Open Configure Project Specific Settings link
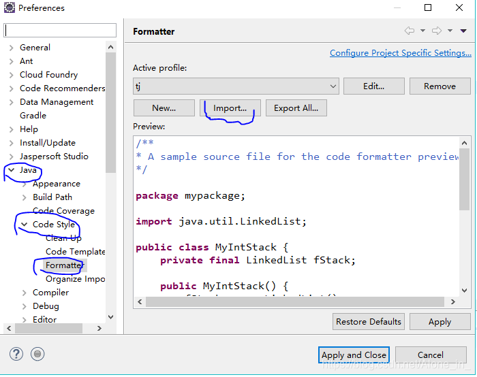The height and width of the screenshot is (377, 477). coord(401,53)
